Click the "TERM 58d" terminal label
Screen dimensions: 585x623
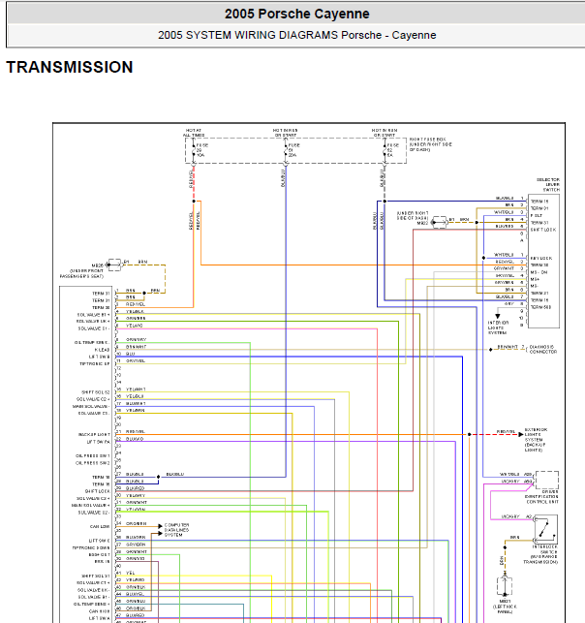pos(540,307)
